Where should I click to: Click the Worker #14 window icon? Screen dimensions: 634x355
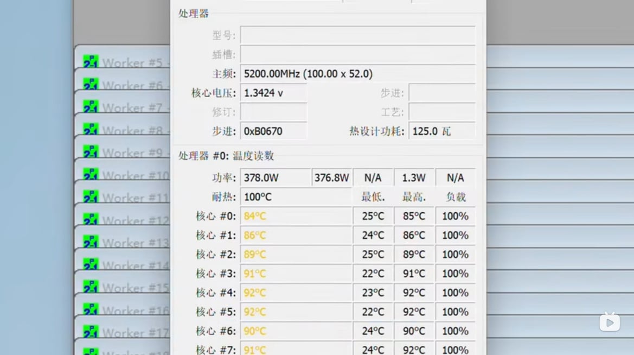(x=91, y=264)
